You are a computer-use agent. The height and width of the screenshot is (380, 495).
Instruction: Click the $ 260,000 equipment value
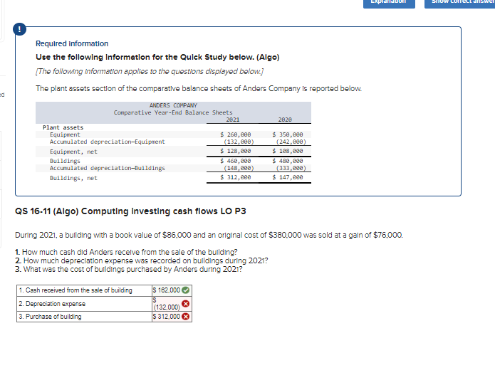(x=236, y=134)
